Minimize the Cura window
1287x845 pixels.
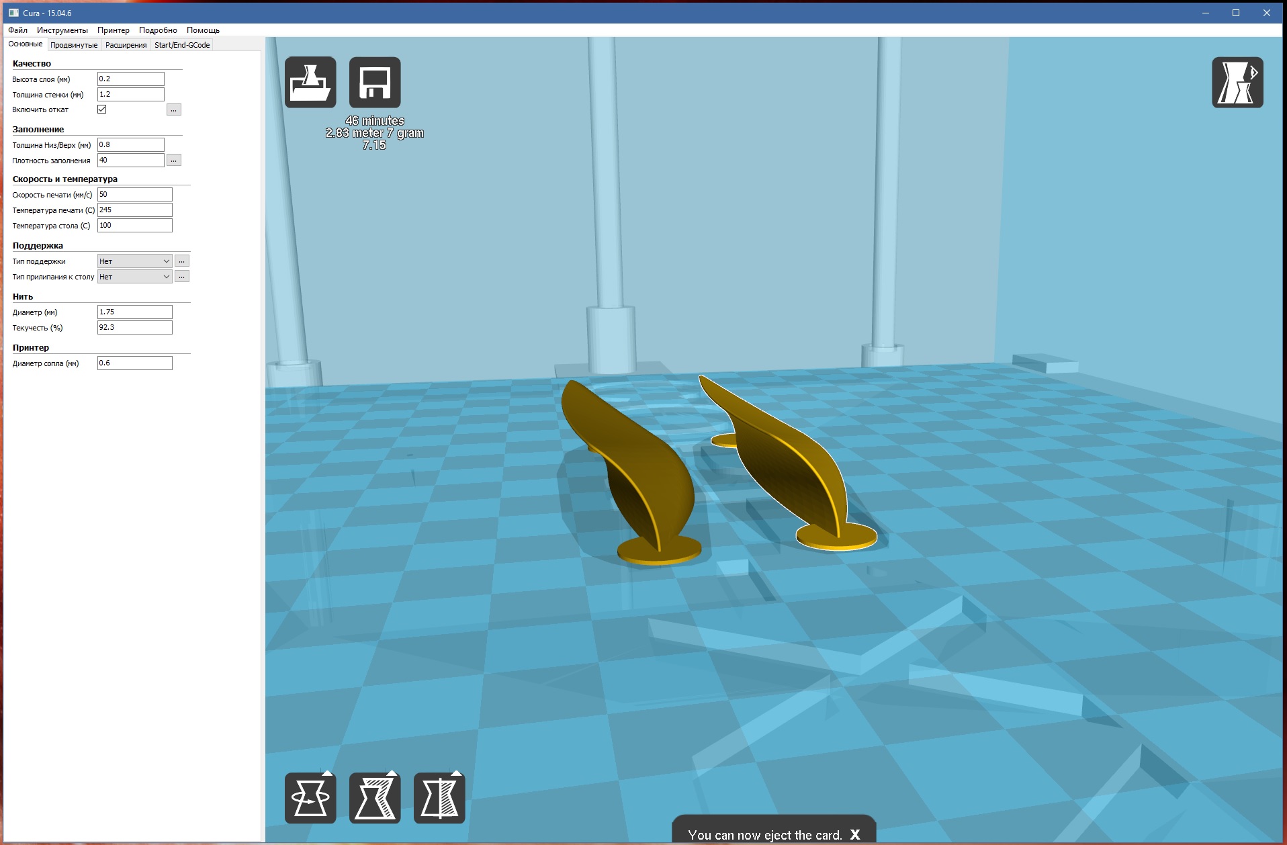coord(1206,13)
